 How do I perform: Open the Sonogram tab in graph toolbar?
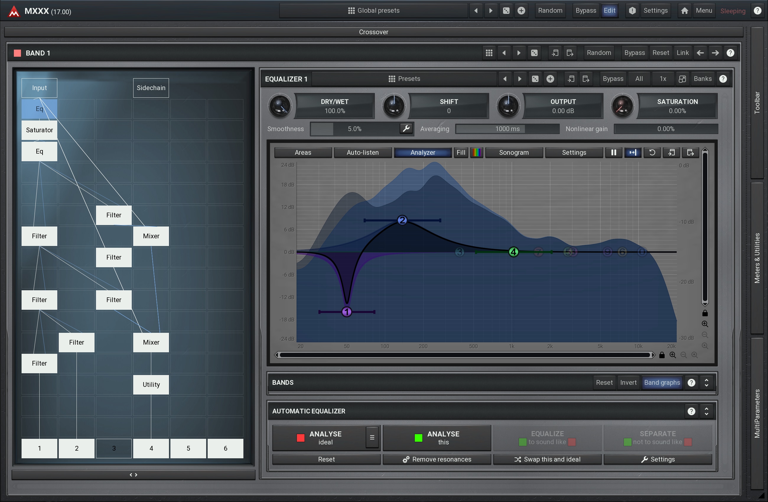pyautogui.click(x=514, y=152)
